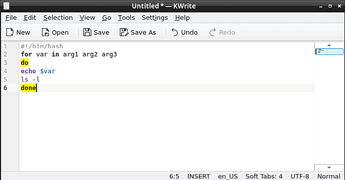Click the Save floppy disk icon

coord(87,33)
